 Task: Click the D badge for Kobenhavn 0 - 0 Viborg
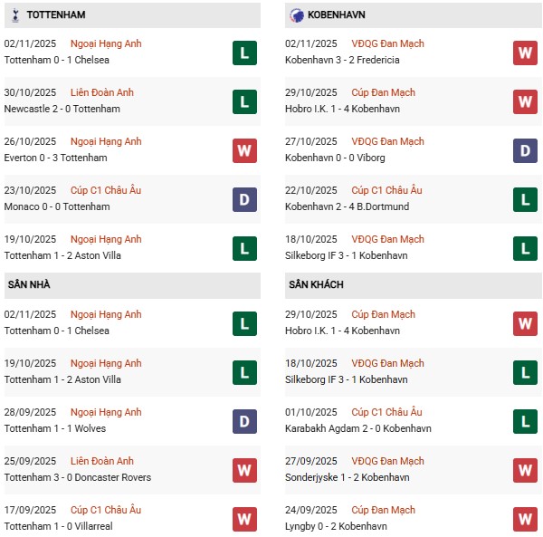[x=525, y=150]
